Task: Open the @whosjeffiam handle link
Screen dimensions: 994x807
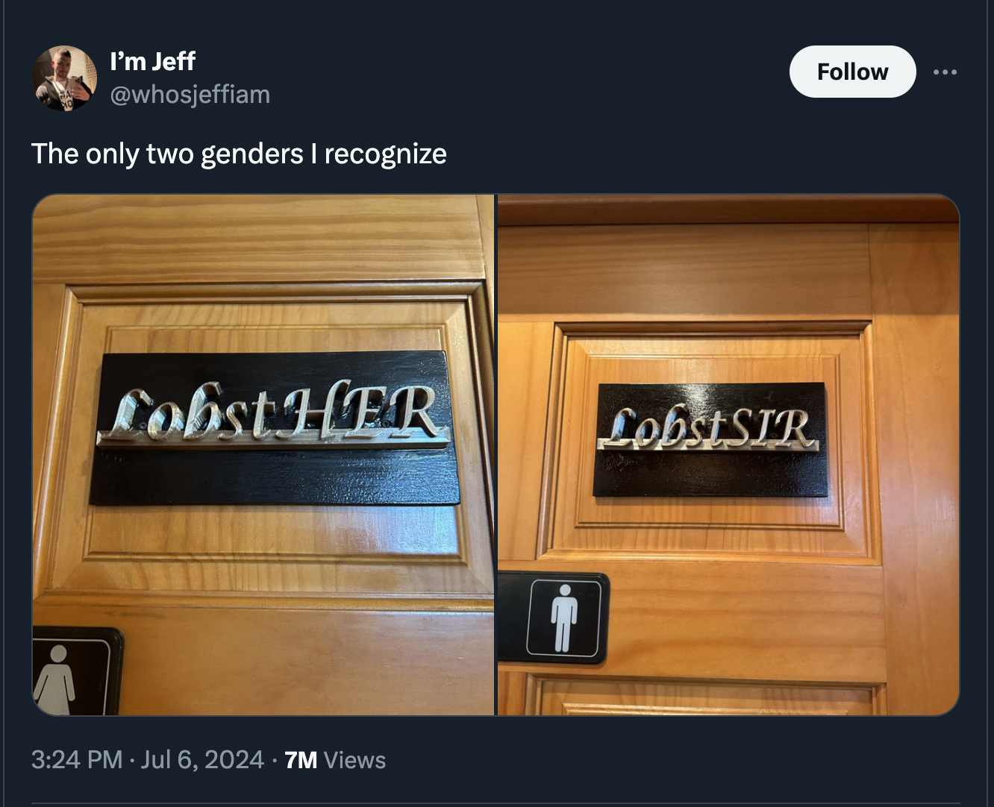Action: [190, 95]
